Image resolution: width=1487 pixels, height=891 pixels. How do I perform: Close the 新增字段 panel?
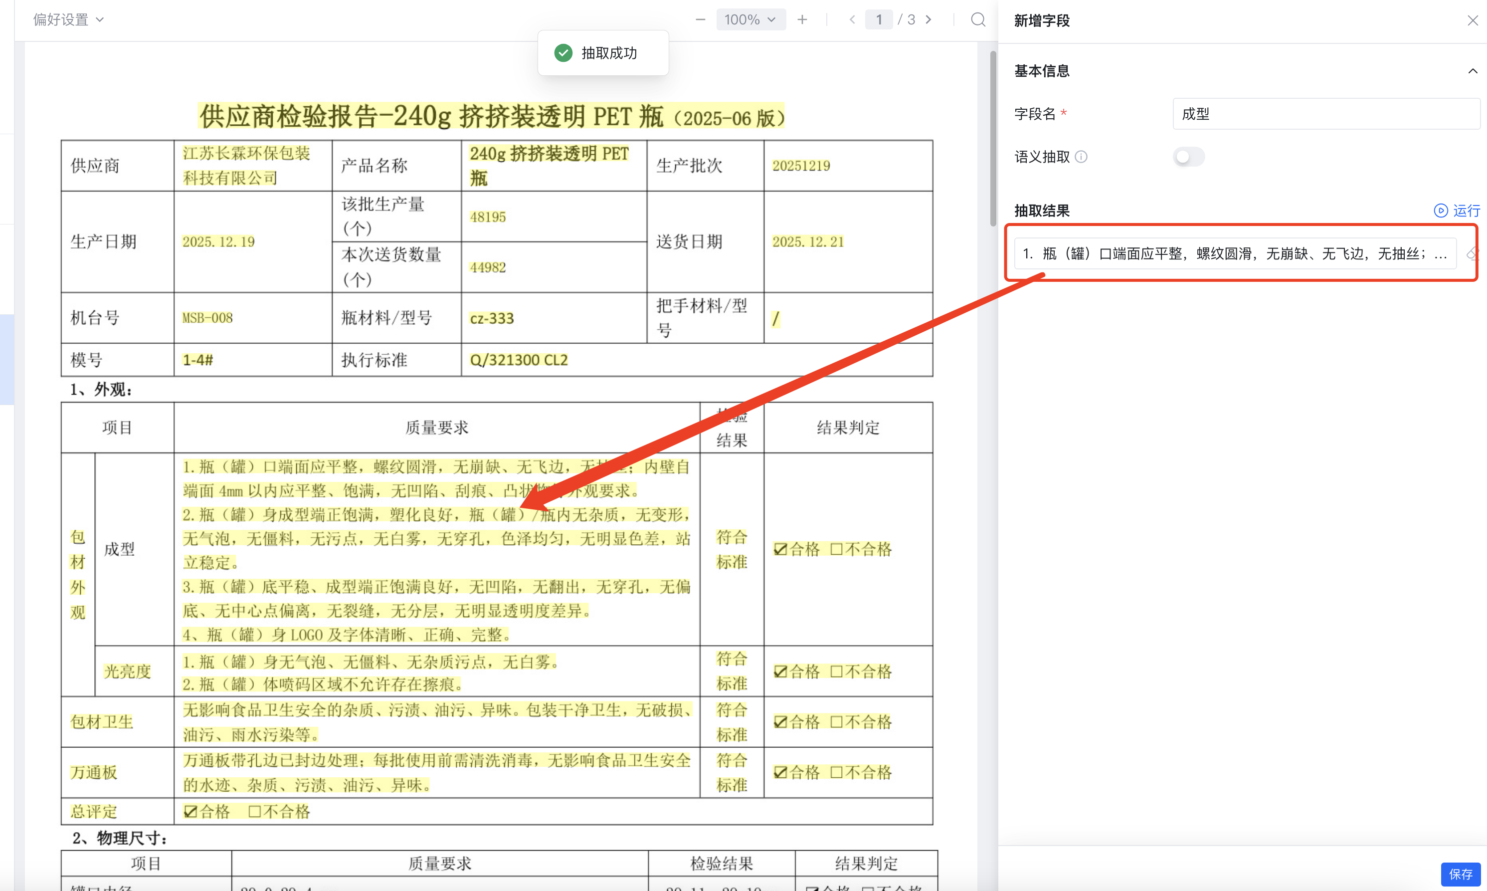pyautogui.click(x=1472, y=20)
